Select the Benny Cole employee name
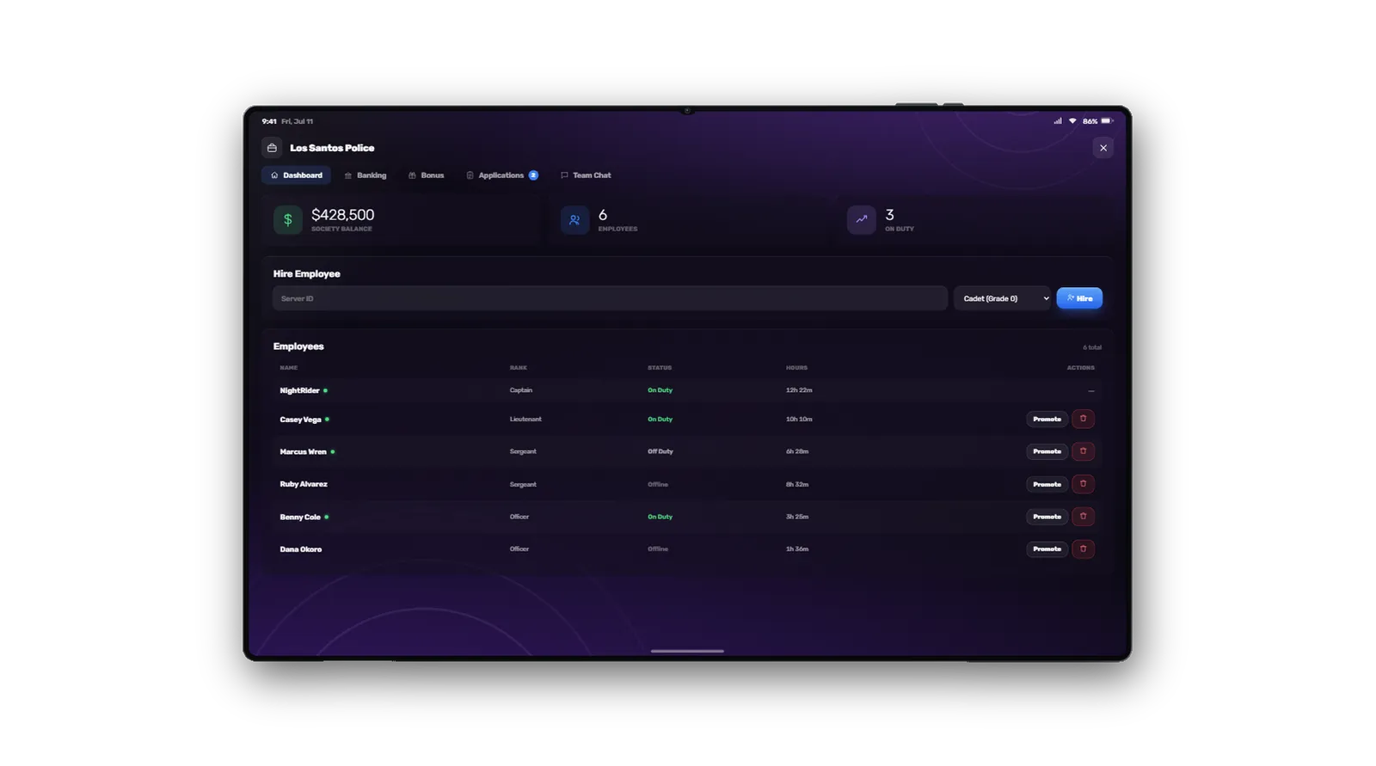The width and height of the screenshot is (1376, 766). pos(300,517)
